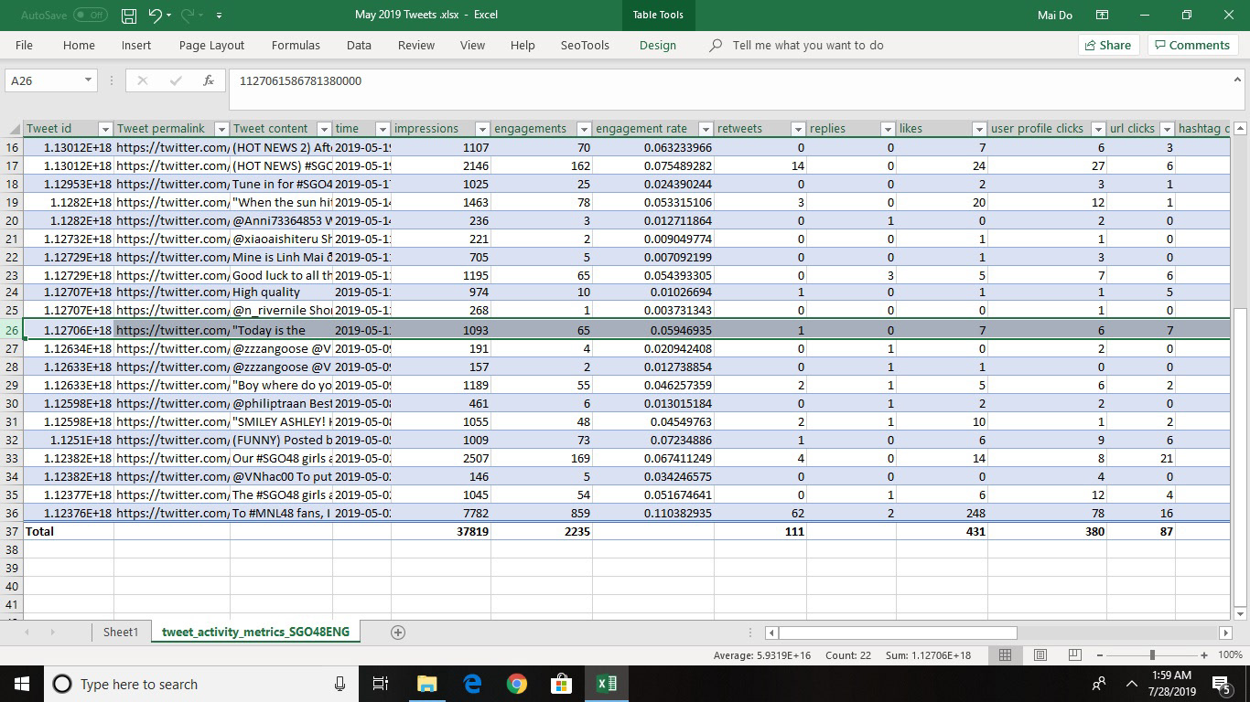Click the Insert Function fx icon

click(x=209, y=80)
